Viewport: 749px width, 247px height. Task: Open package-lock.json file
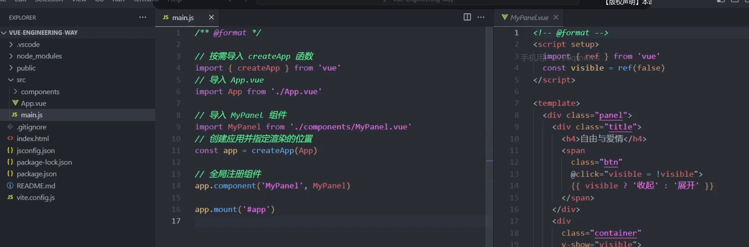78,162
